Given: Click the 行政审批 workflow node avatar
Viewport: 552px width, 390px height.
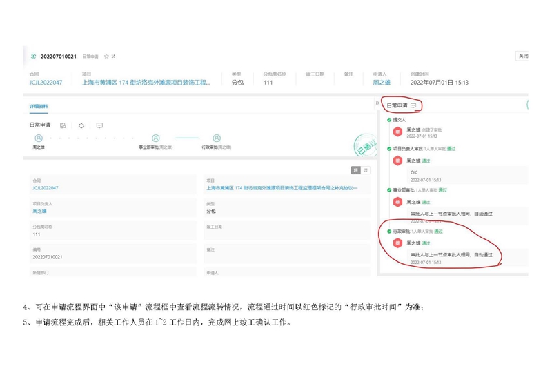Looking at the screenshot, I should 217,138.
